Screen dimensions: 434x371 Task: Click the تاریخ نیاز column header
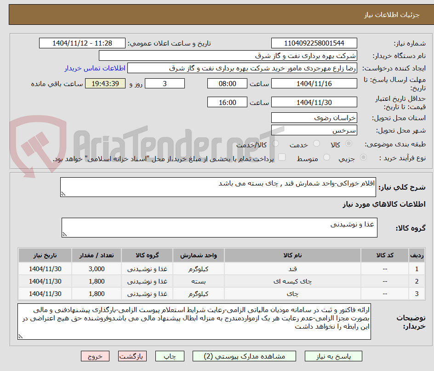[x=45, y=255]
